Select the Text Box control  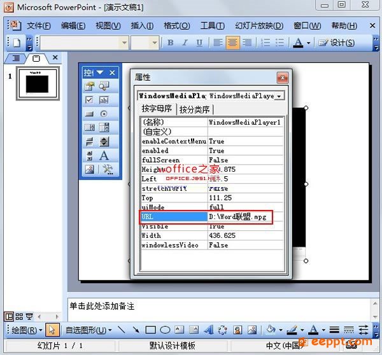pyautogui.click(x=104, y=100)
